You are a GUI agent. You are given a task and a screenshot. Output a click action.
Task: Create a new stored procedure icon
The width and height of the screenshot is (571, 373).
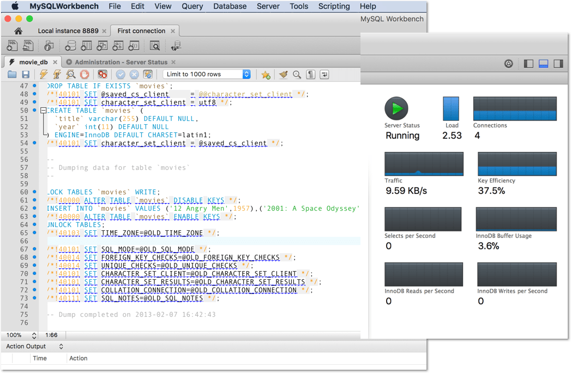coord(118,45)
